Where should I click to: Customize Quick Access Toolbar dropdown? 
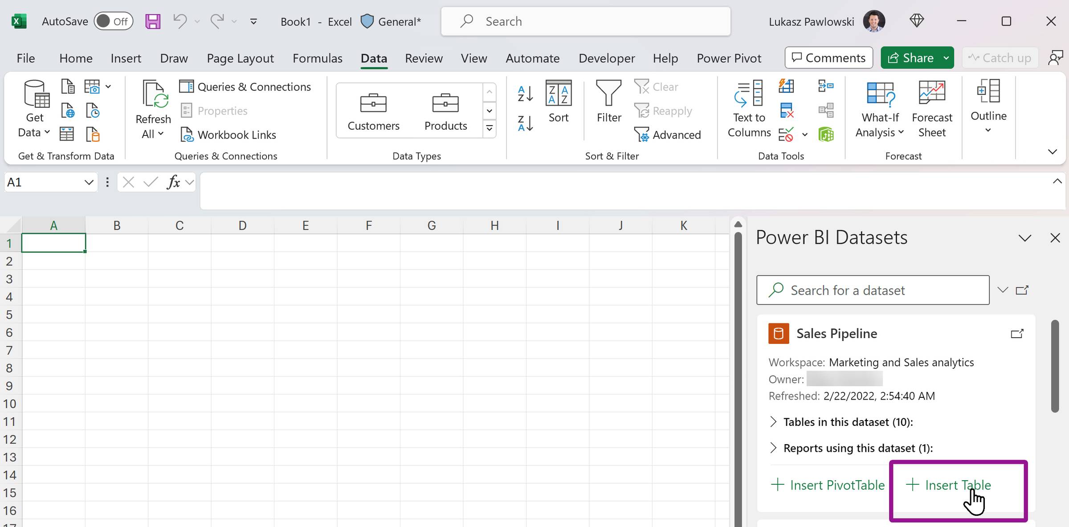tap(253, 21)
